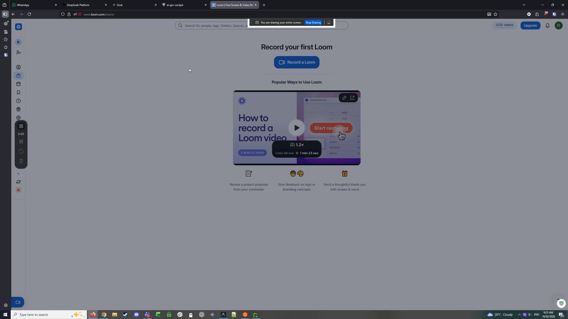Open the Meetings calendar icon in the sidebar
568x319 pixels.
tap(18, 84)
